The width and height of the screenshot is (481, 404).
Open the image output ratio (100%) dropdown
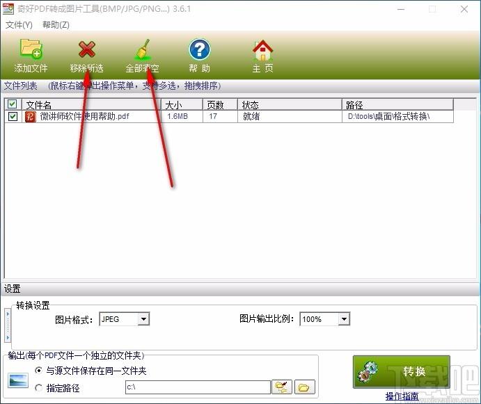[x=344, y=319]
